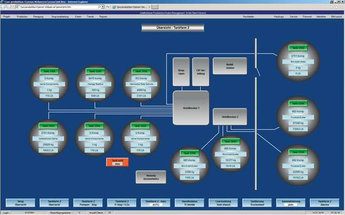Open a new blank browser tab

[x=155, y=7]
